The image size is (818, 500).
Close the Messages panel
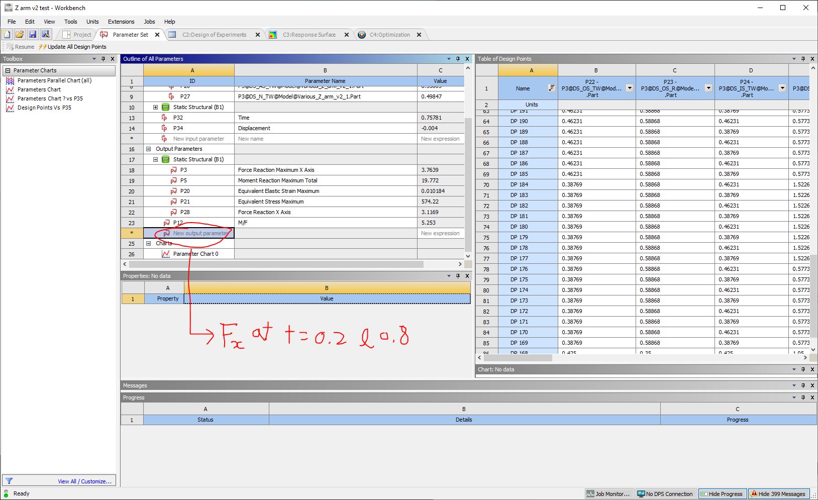(812, 385)
